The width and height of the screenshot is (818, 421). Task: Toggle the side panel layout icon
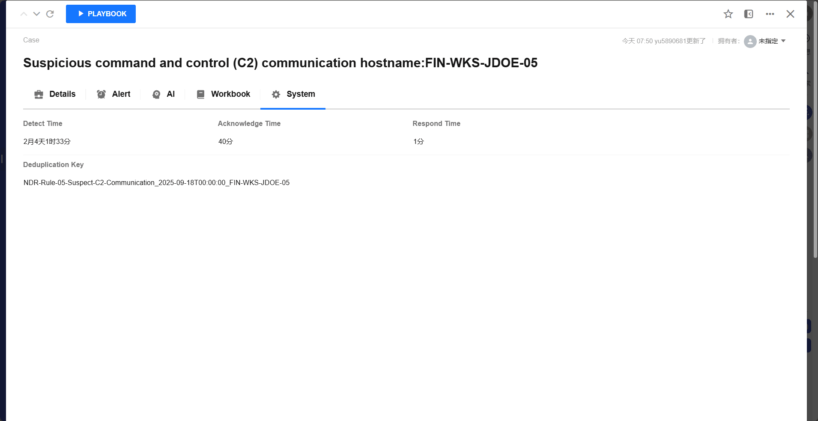[749, 14]
